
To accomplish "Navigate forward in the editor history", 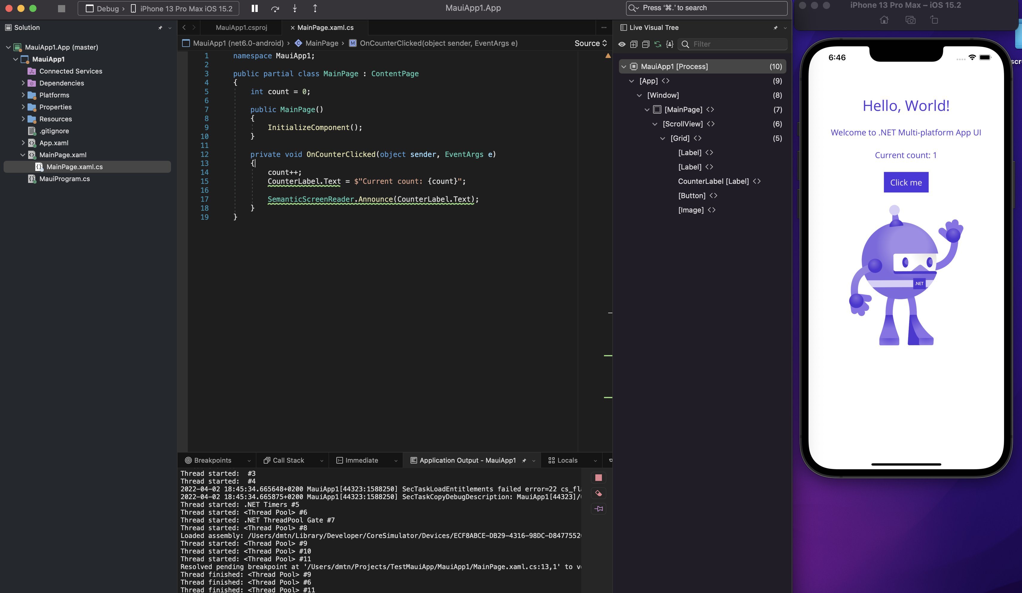I will coord(194,27).
